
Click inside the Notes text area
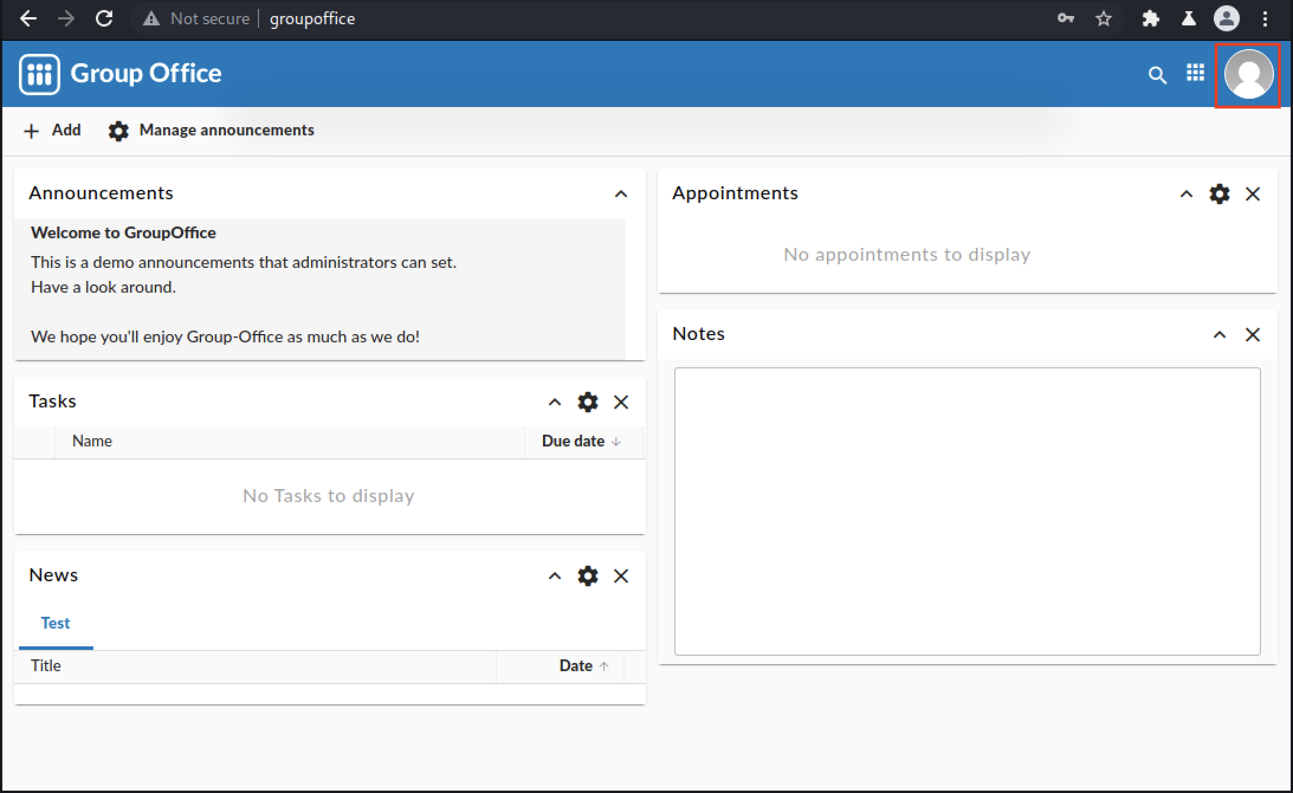click(967, 511)
